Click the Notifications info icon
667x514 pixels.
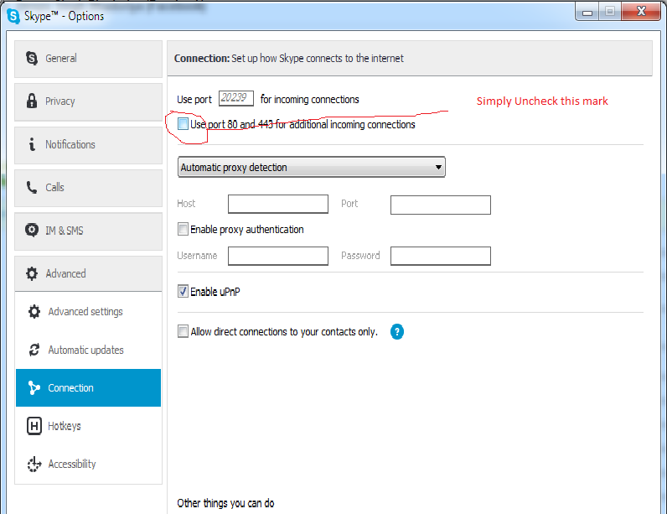pyautogui.click(x=32, y=144)
